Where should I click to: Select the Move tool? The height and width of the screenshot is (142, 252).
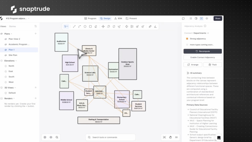pyautogui.click(x=103, y=27)
